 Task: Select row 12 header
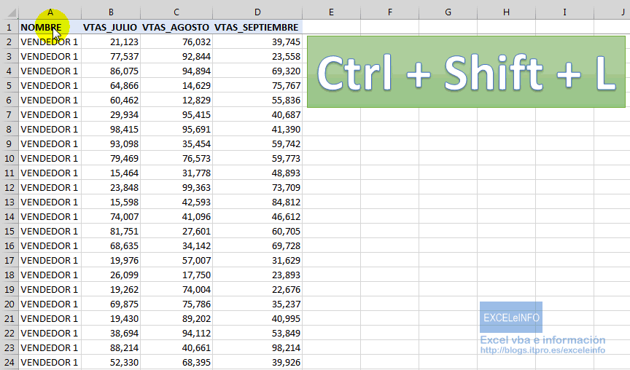point(9,187)
